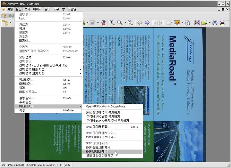The image size is (231, 168).
Task: Click the 2.42 MB file size entry
Action: coord(31,165)
